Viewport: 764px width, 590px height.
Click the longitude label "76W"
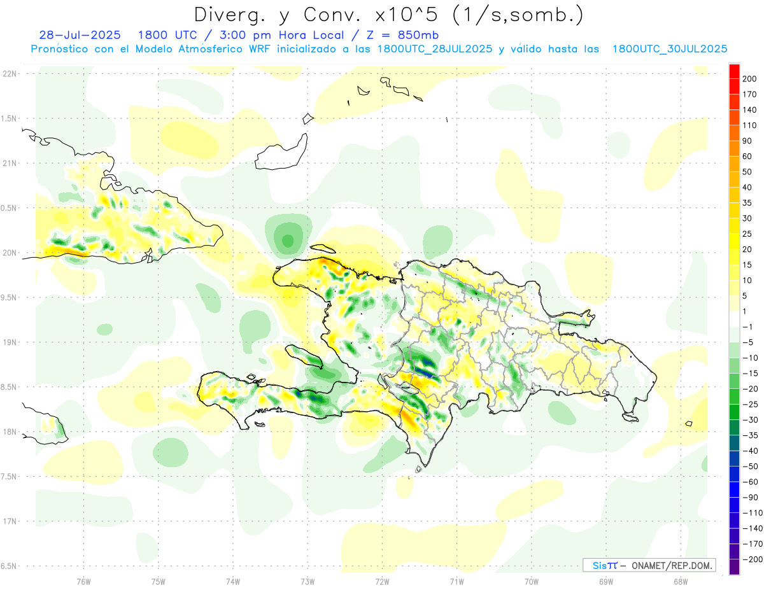pos(83,582)
